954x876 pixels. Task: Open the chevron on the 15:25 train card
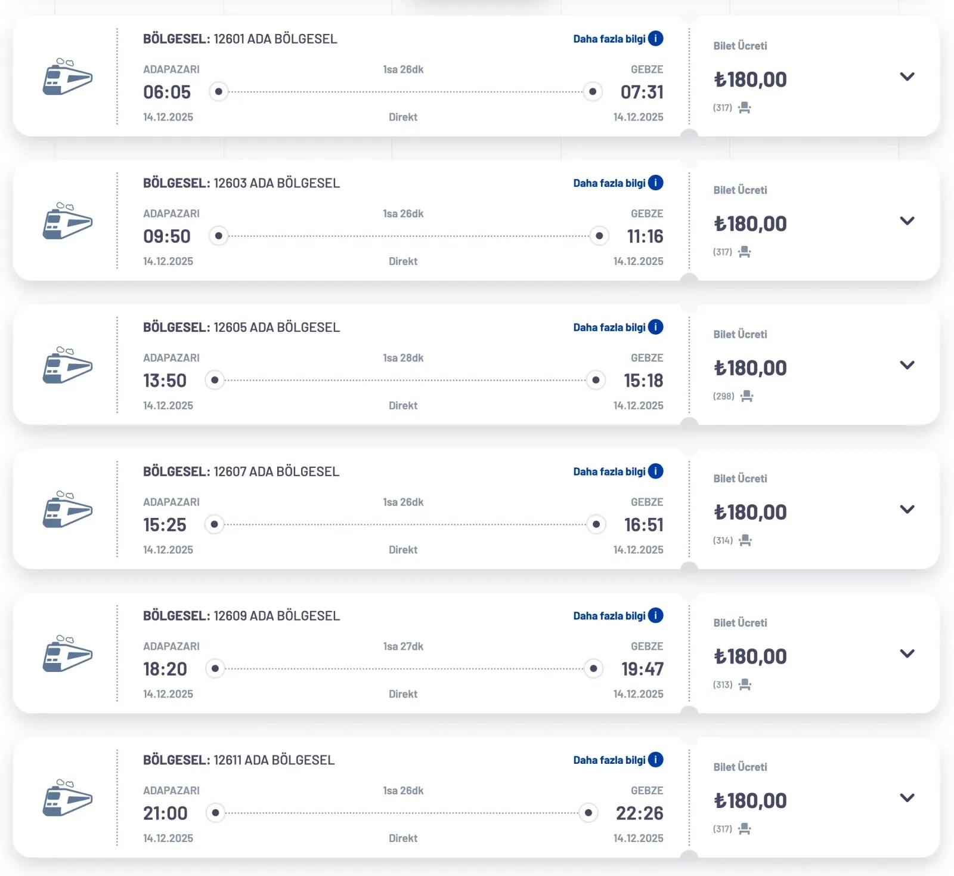click(x=907, y=509)
